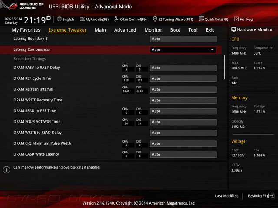Click CPU frequency 3400 MHz value

tap(238, 53)
